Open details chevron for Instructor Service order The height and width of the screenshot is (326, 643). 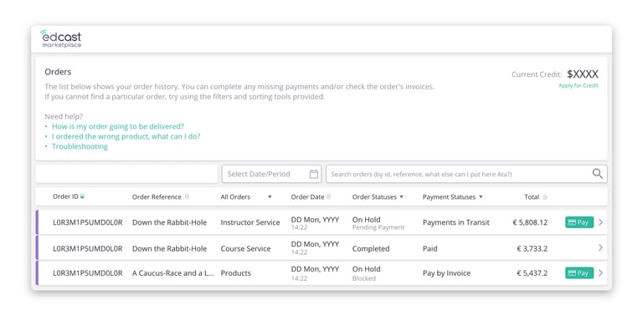tap(600, 222)
